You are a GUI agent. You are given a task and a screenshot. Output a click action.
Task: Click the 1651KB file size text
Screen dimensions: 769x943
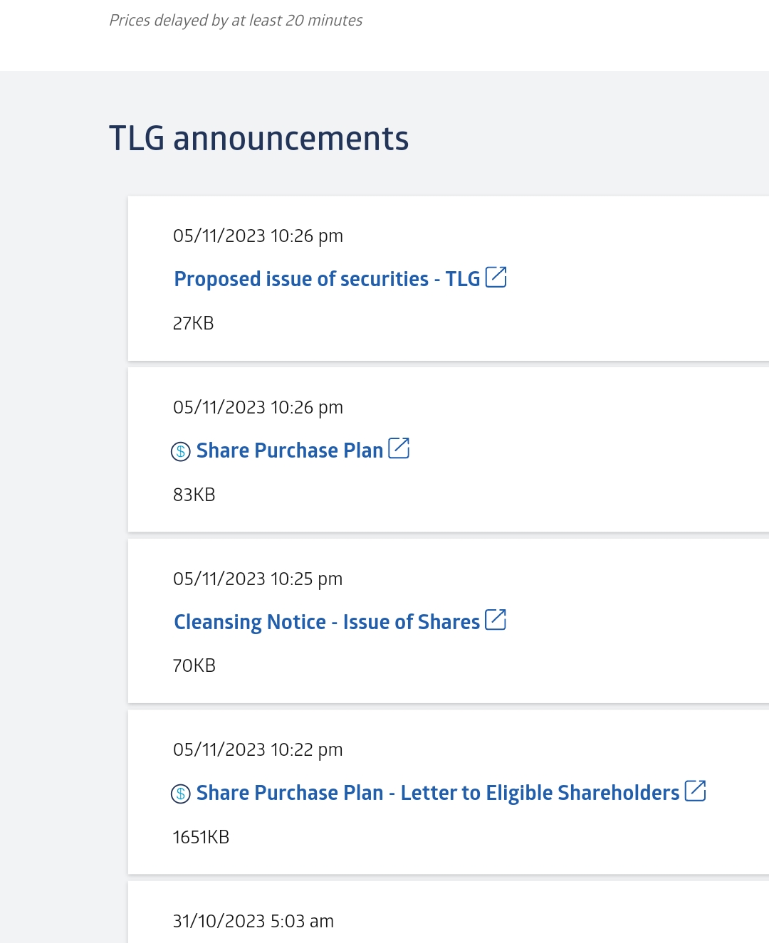pyautogui.click(x=201, y=837)
